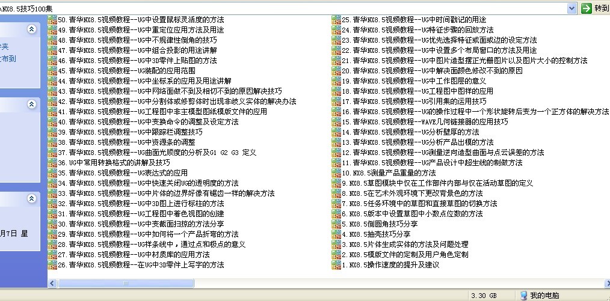Click the file icon of item 1 操作速度的提升

click(336, 265)
